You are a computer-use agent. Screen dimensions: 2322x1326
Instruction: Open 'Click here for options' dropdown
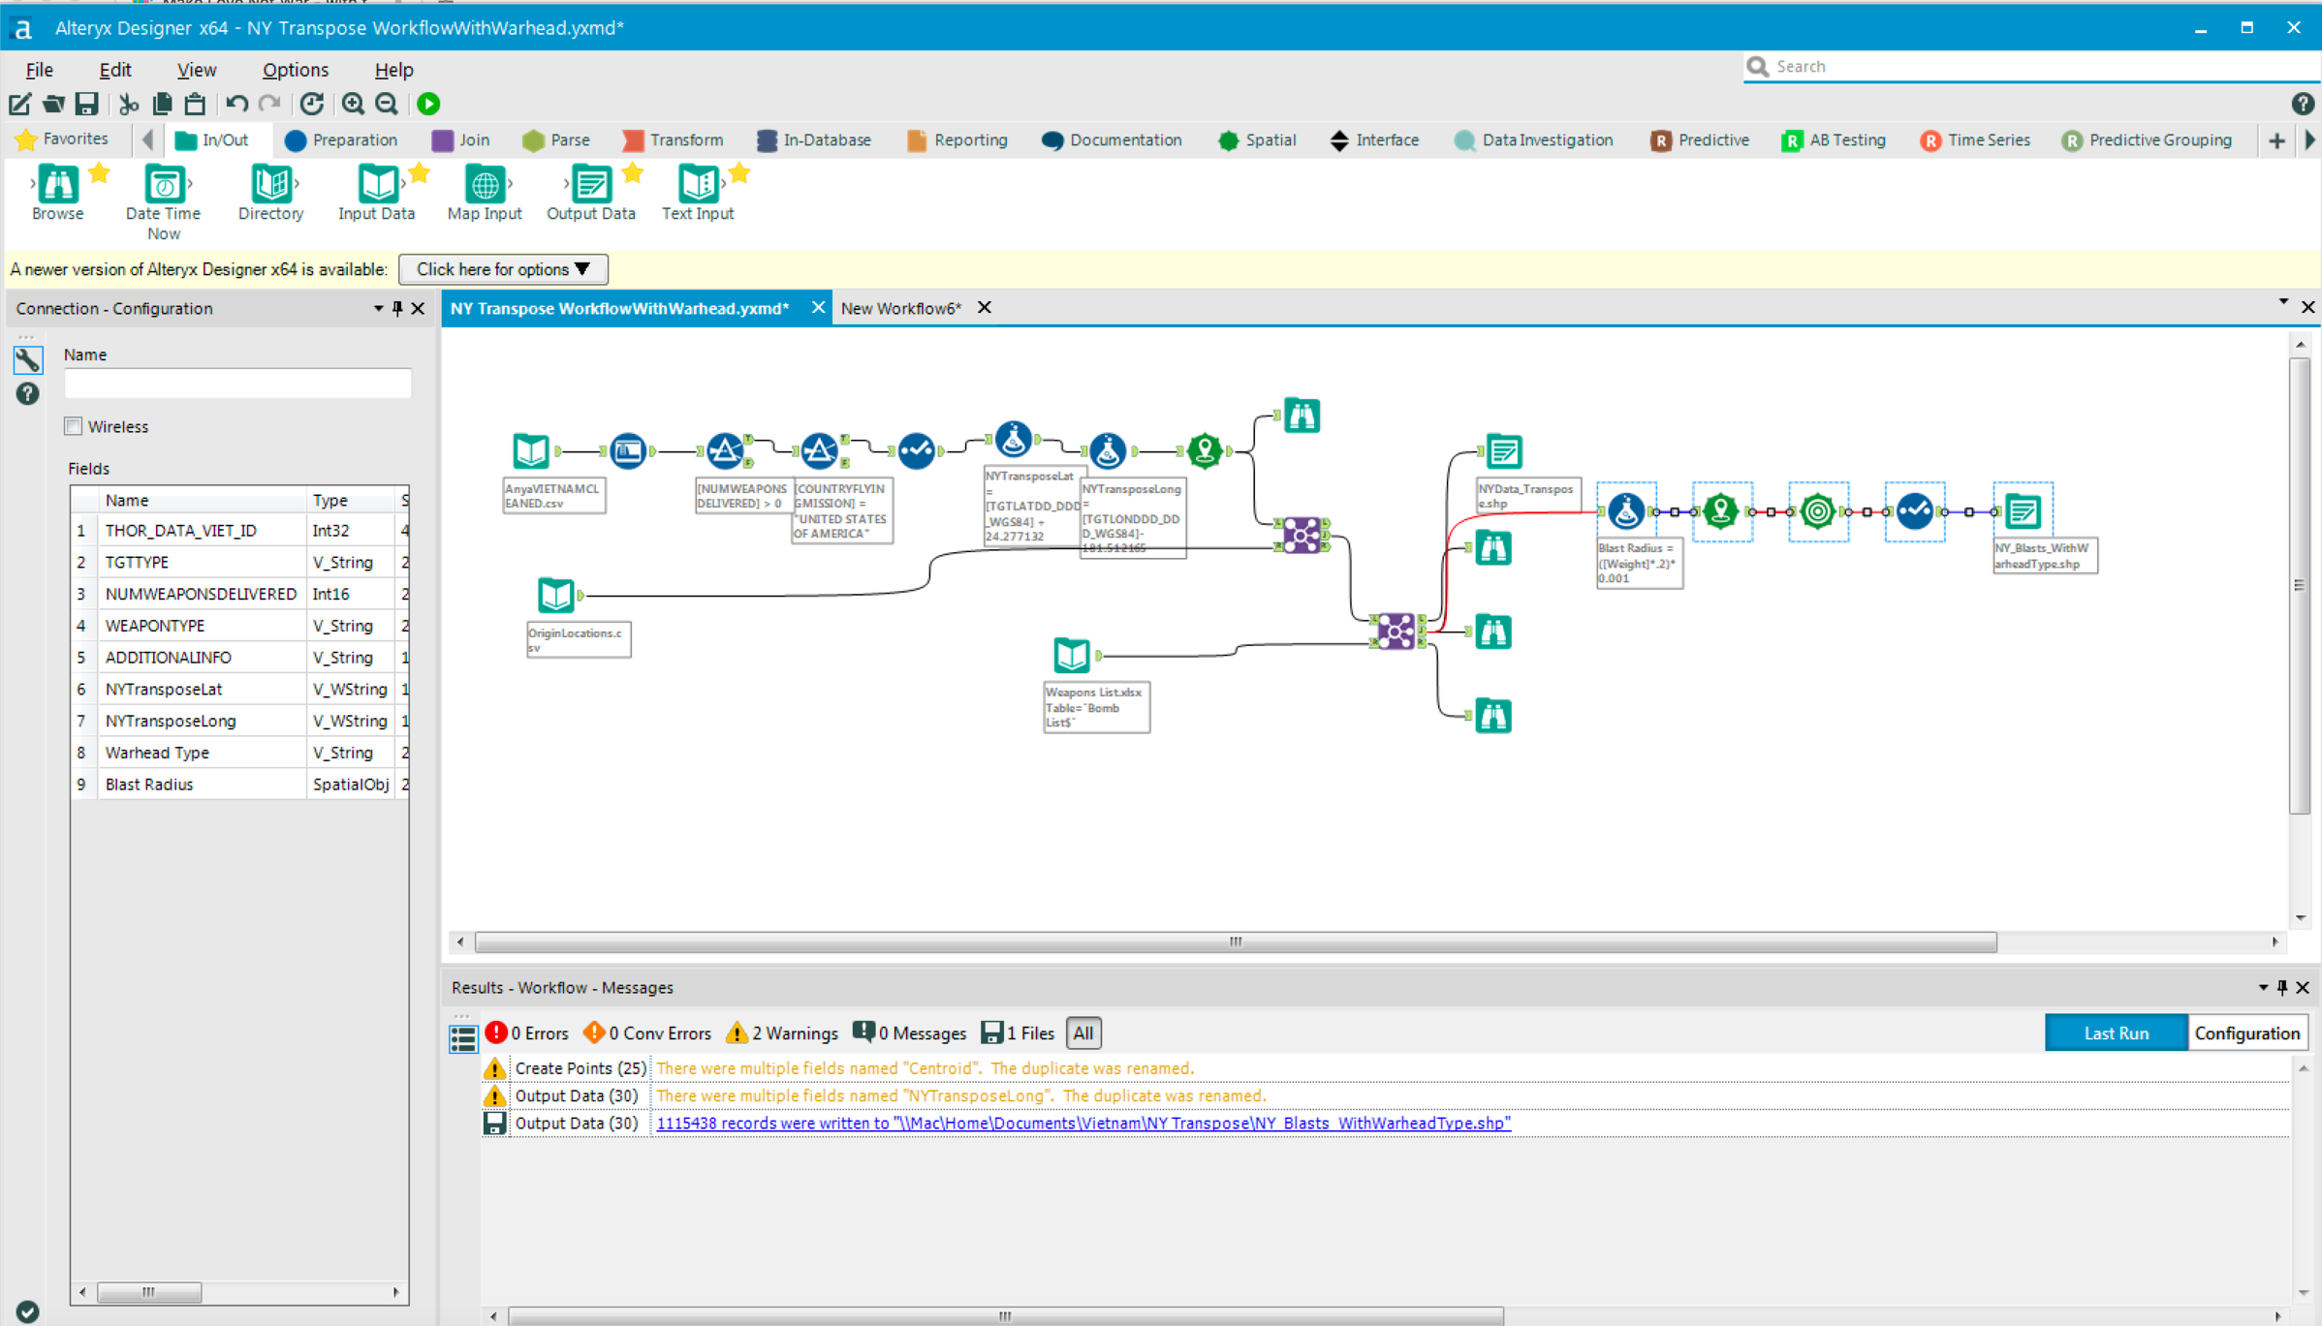click(503, 269)
